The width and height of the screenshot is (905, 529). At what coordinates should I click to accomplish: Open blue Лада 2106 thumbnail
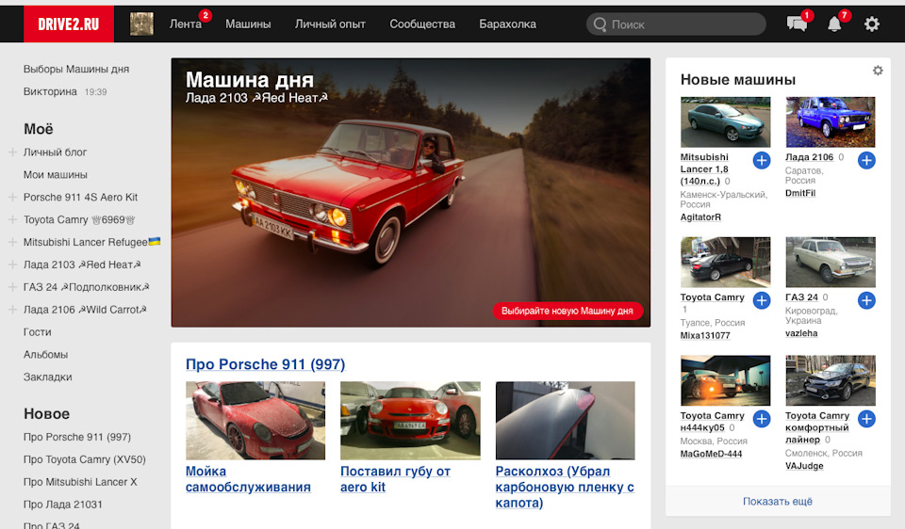[x=830, y=121]
